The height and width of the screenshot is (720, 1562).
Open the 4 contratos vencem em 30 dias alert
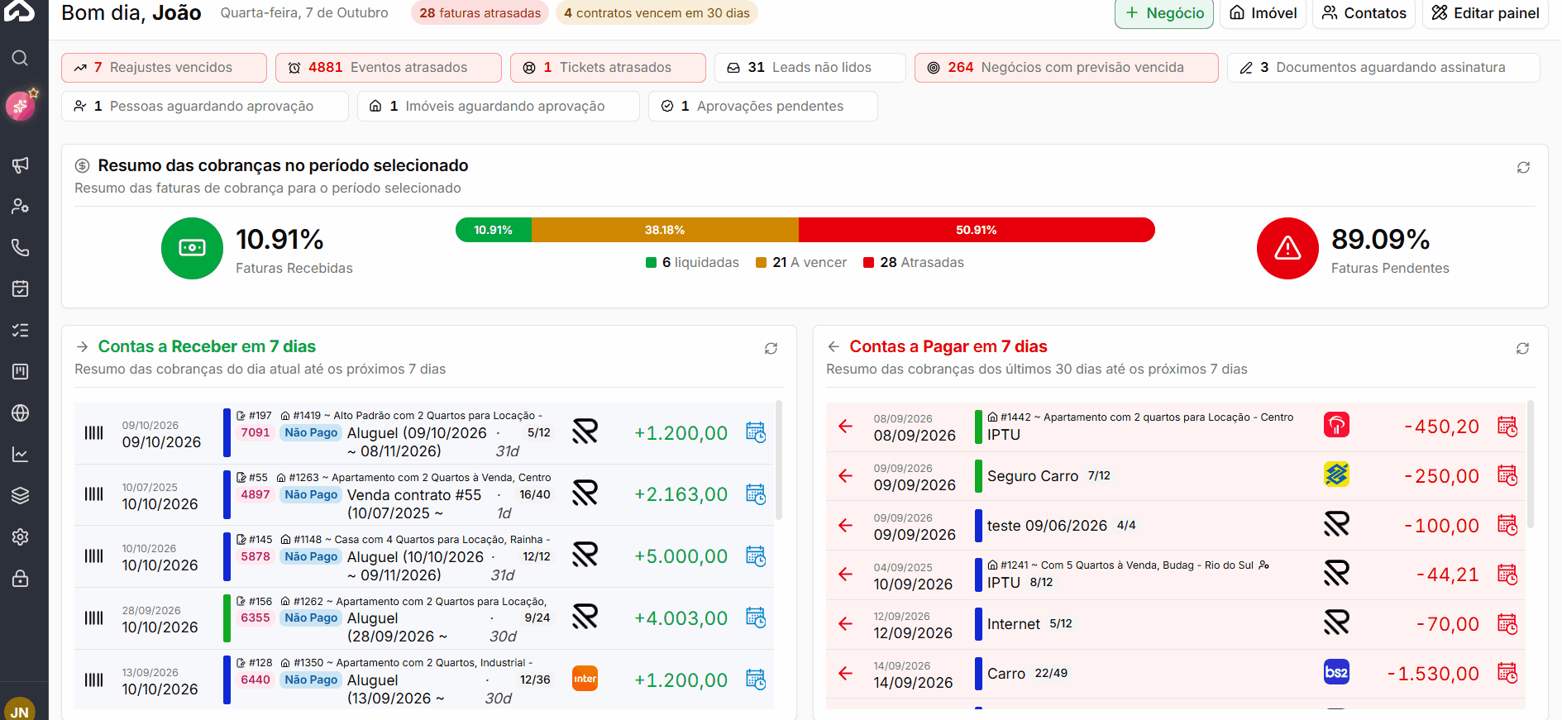pyautogui.click(x=657, y=13)
